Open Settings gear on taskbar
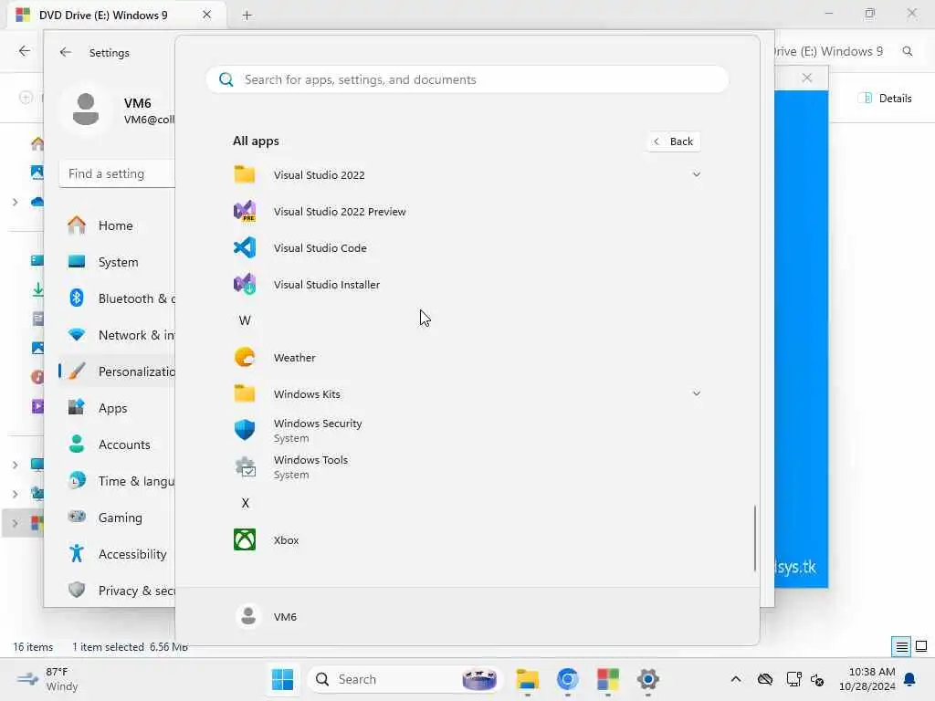Viewport: 935px width, 701px height. click(x=647, y=679)
